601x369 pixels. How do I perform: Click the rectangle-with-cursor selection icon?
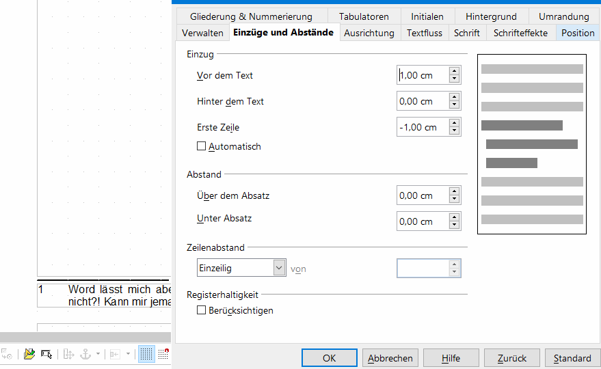(x=46, y=354)
